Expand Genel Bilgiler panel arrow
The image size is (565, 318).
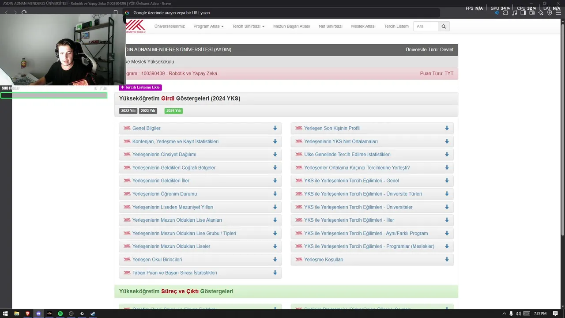275,128
